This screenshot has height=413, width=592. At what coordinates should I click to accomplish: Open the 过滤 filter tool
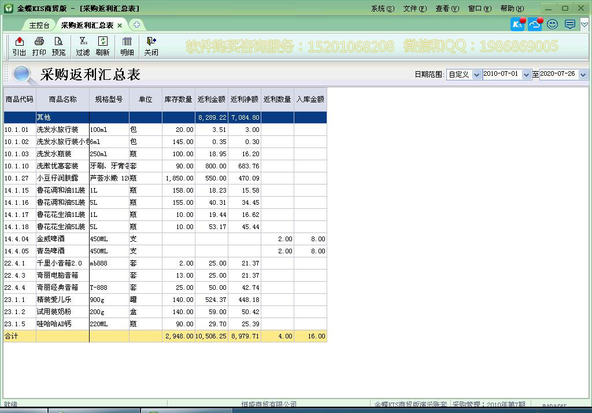[84, 46]
